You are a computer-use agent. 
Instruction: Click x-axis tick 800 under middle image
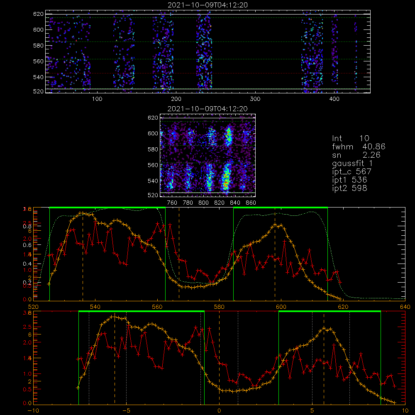click(203, 203)
